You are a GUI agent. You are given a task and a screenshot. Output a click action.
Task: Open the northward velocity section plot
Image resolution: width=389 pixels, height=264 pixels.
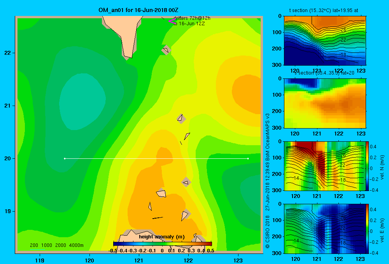pyautogui.click(x=325, y=166)
